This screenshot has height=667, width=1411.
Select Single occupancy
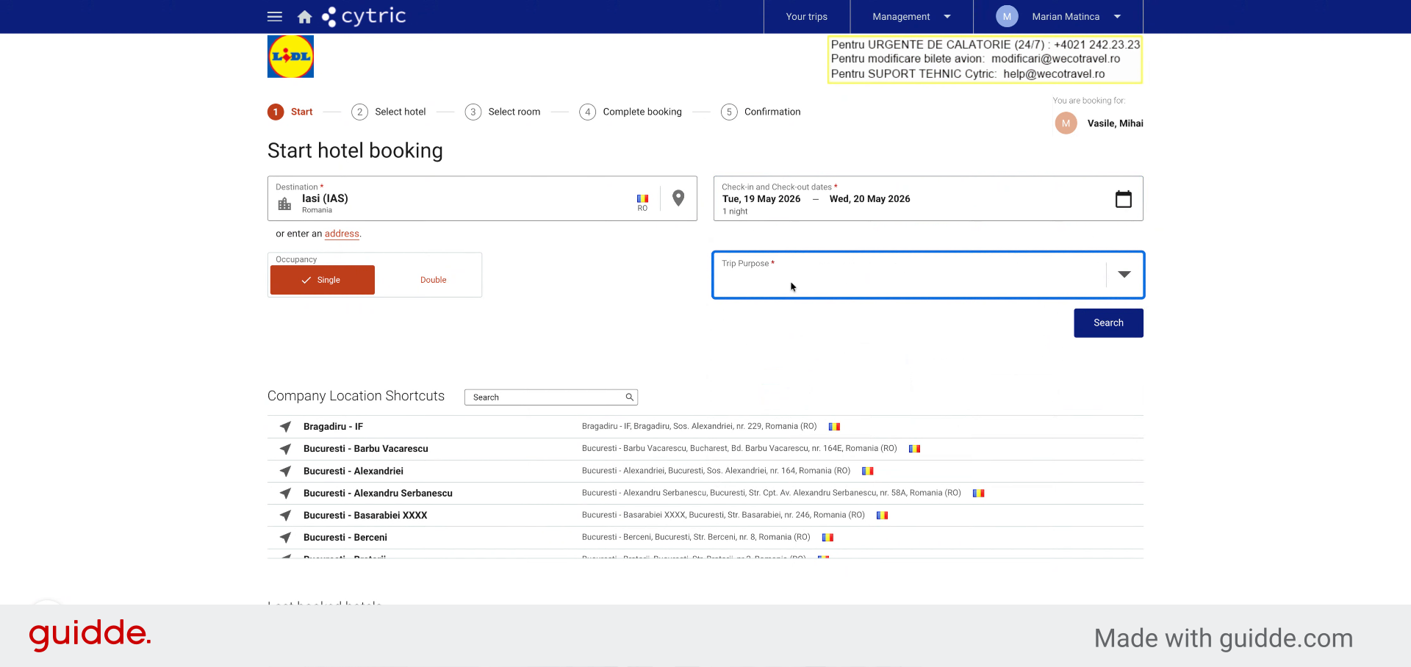pyautogui.click(x=323, y=280)
